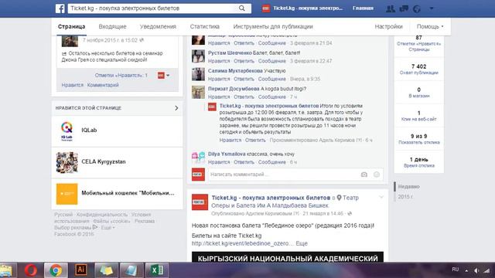Click RU language indicator in tray
Viewport: 495px width, 278px height.
[456, 270]
